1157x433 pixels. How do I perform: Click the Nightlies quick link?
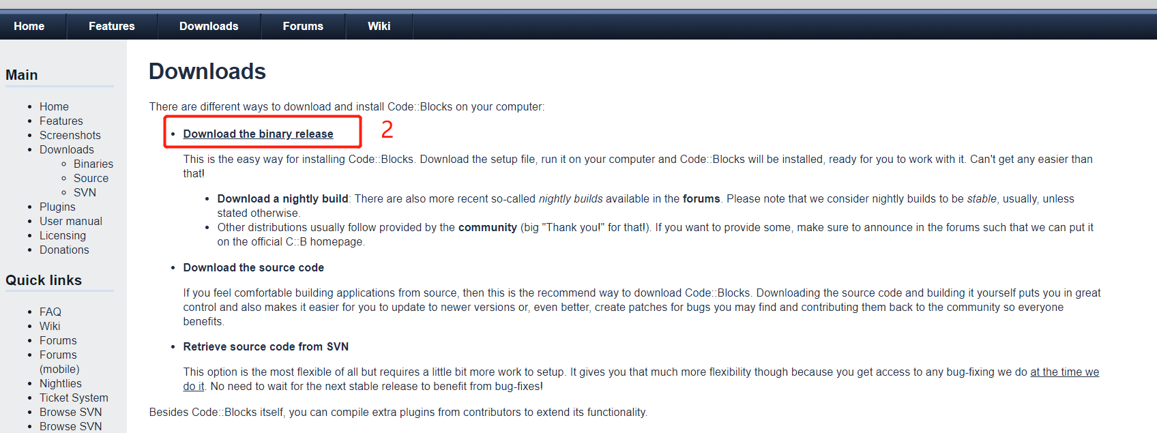[61, 383]
